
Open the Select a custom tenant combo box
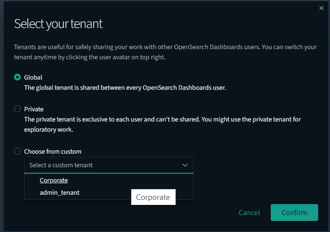(x=102, y=165)
